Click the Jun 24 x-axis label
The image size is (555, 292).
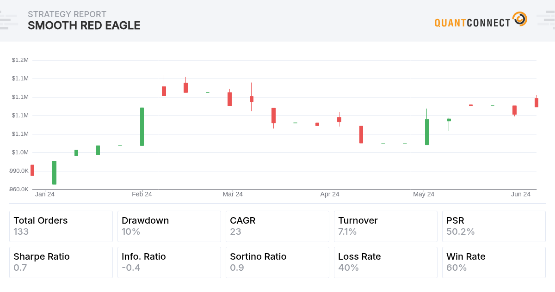[521, 195]
